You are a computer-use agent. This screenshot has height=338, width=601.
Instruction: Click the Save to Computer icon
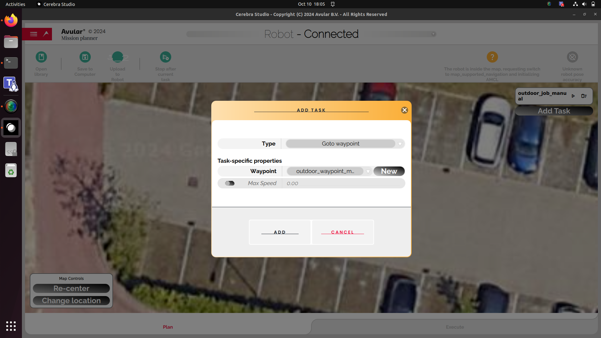pos(85,57)
